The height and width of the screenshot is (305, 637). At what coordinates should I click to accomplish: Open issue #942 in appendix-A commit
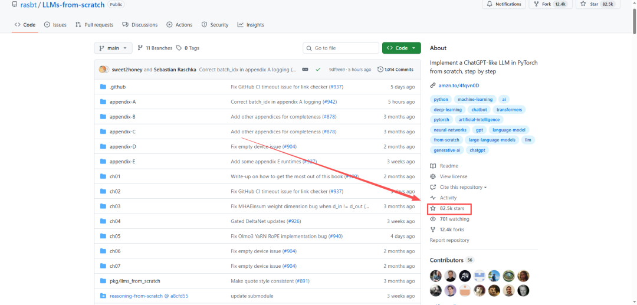click(330, 102)
